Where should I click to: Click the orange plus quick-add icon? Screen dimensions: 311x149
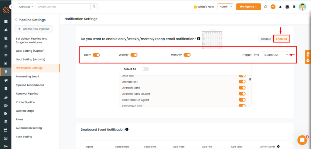[273, 7]
